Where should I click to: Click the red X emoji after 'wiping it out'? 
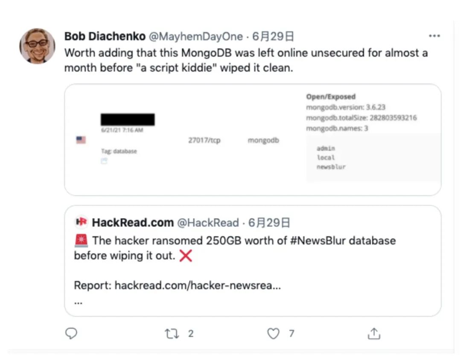pos(186,256)
